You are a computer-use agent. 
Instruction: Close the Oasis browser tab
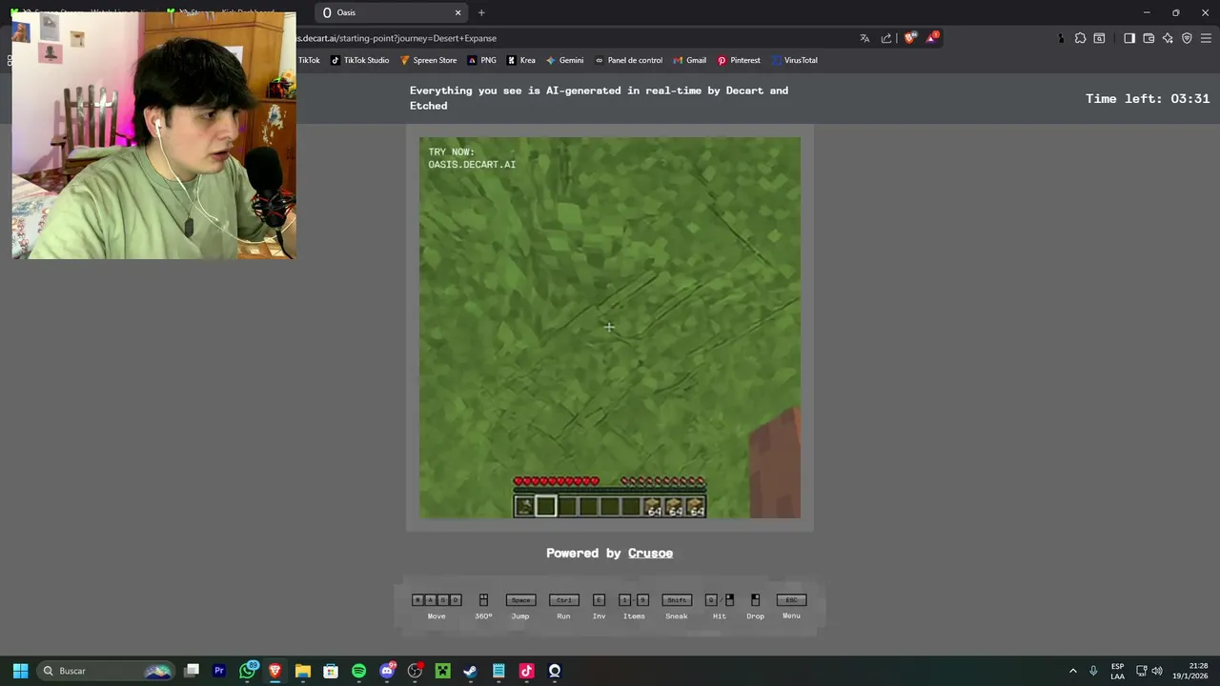[x=457, y=12]
